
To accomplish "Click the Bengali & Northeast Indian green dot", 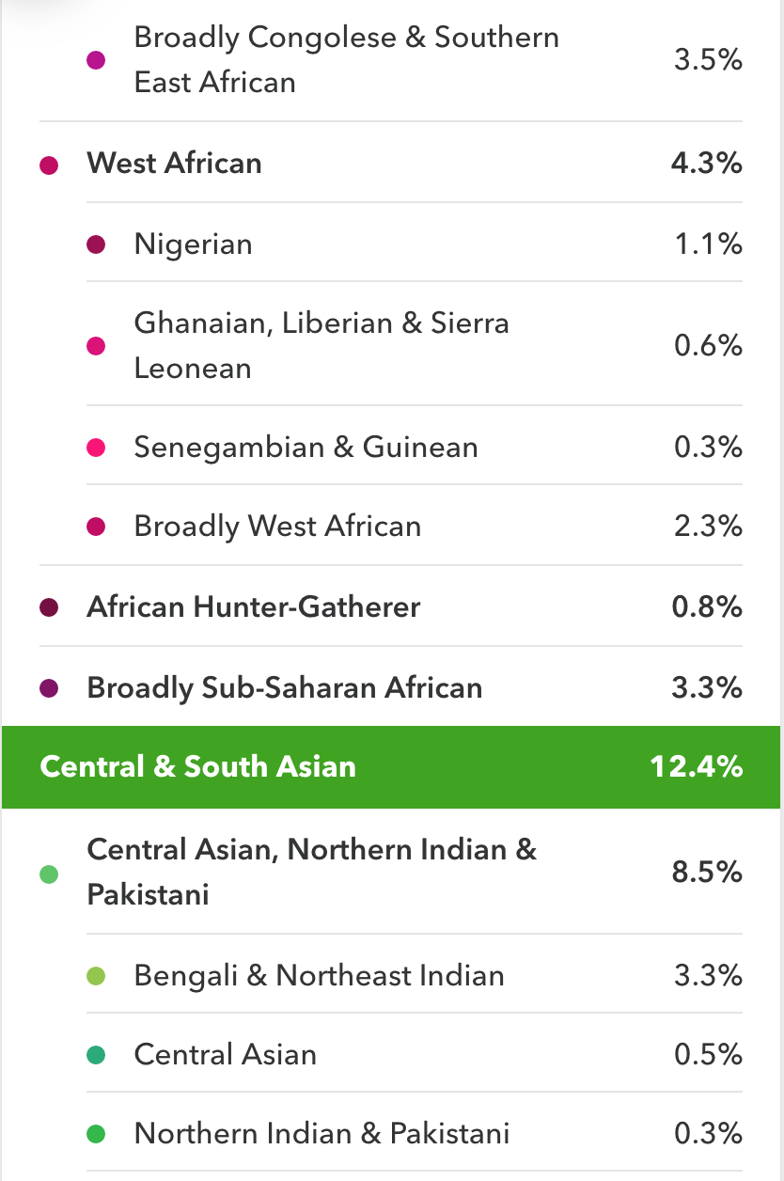I will (x=96, y=977).
